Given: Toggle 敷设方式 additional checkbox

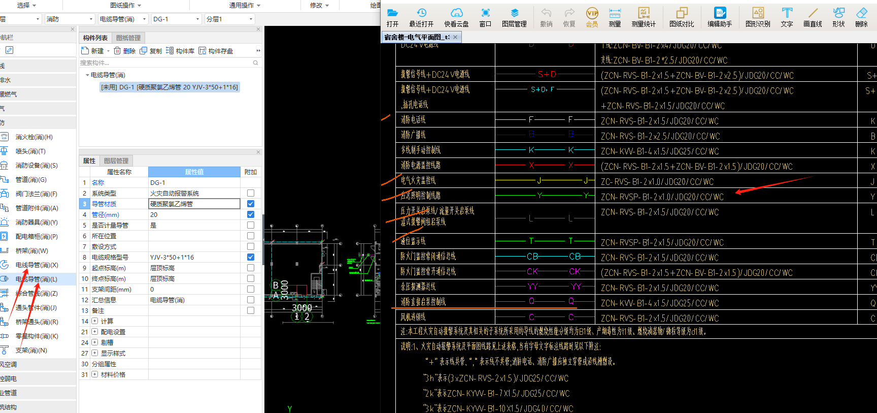Looking at the screenshot, I should pyautogui.click(x=251, y=246).
